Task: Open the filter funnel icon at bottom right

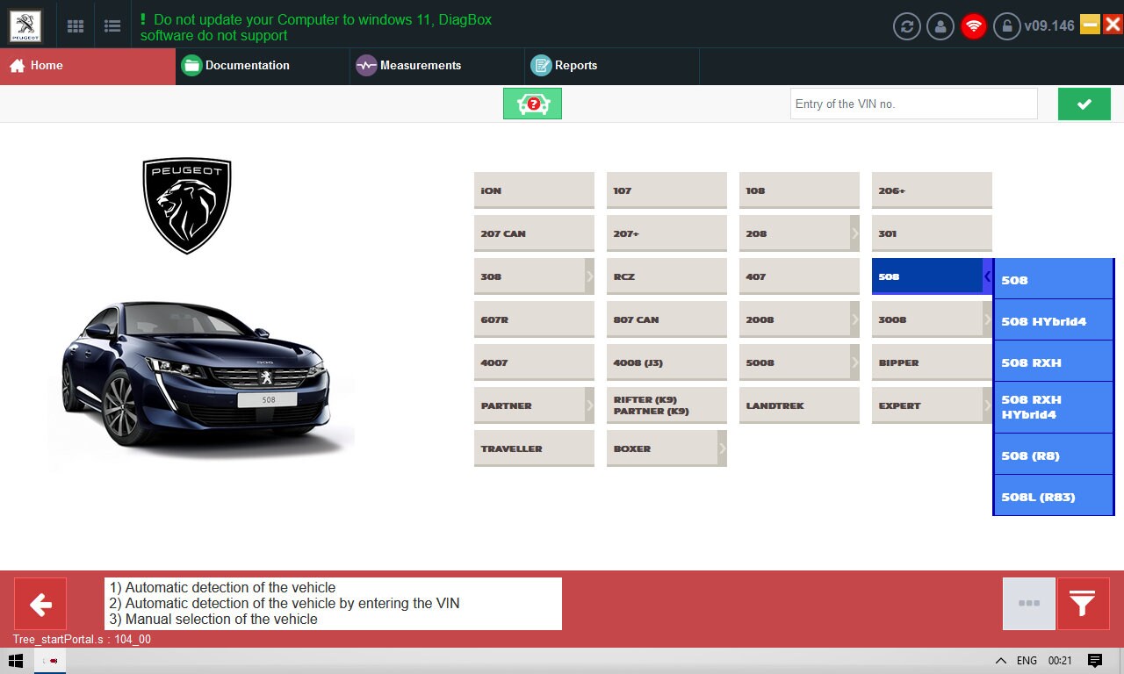Action: tap(1083, 605)
